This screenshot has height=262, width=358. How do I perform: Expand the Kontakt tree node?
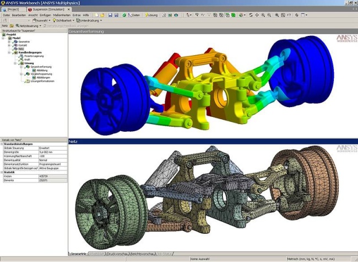[9, 45]
